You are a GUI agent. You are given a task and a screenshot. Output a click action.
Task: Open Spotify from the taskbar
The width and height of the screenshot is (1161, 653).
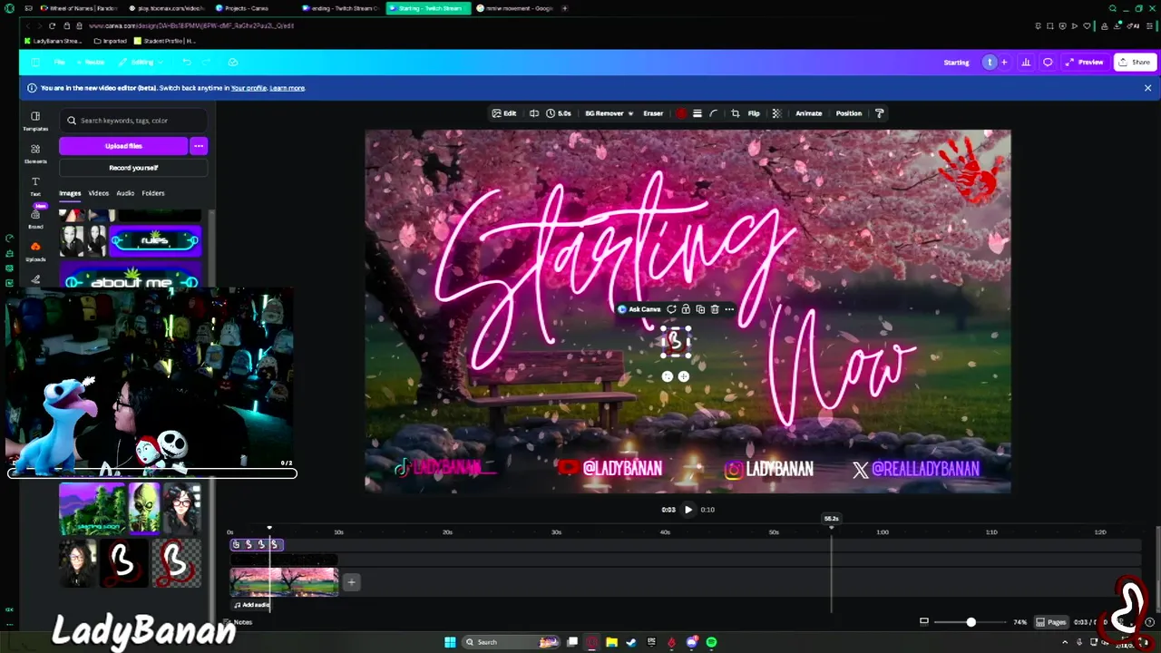711,642
